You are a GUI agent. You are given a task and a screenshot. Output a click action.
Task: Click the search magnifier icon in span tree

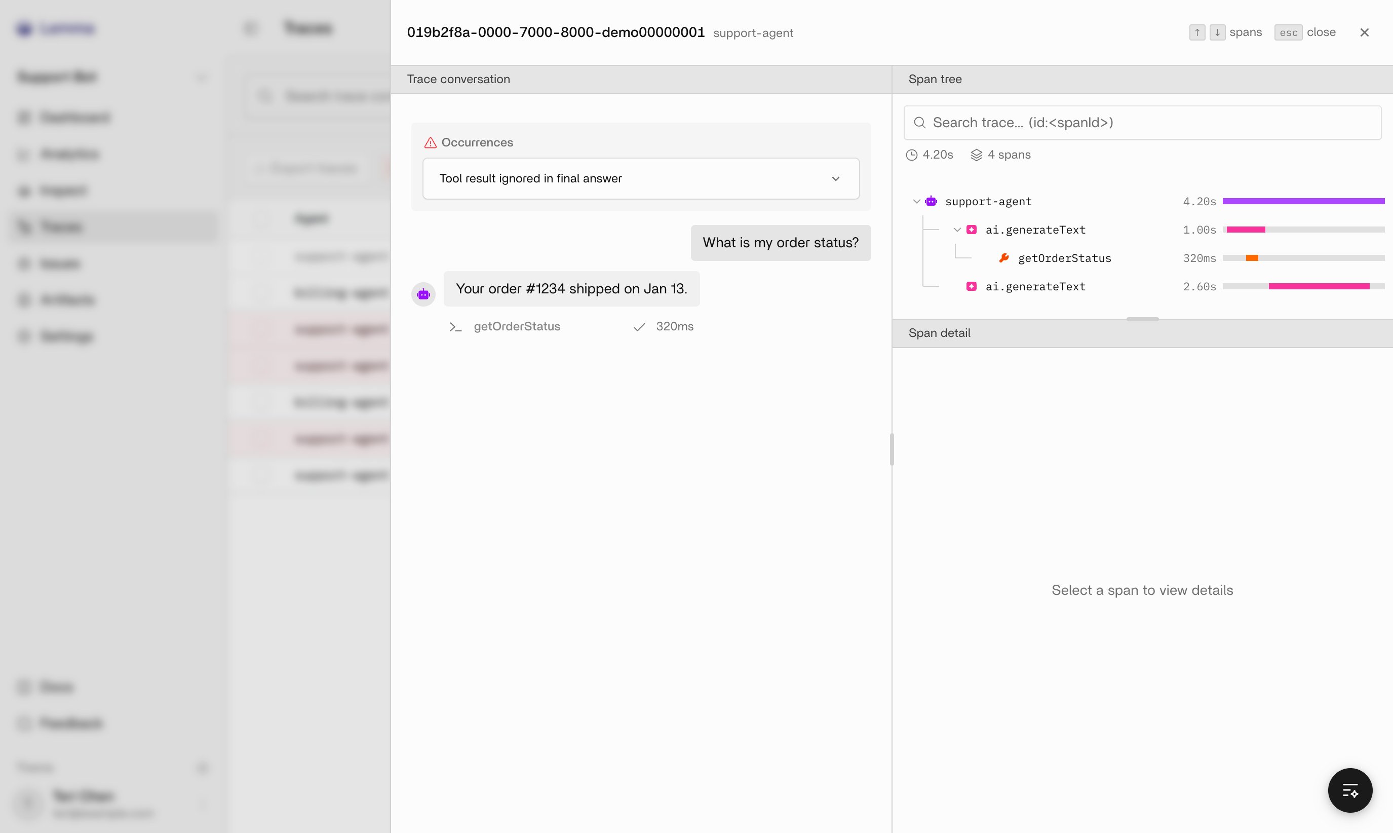tap(919, 123)
